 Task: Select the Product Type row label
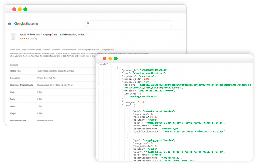tap(15, 71)
